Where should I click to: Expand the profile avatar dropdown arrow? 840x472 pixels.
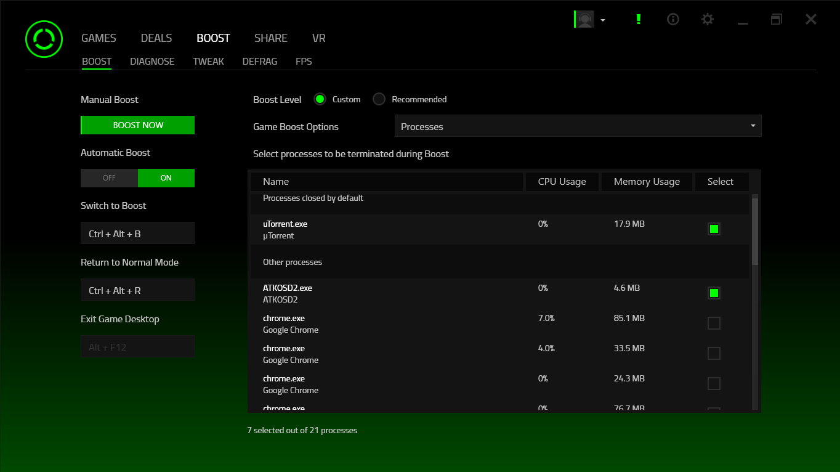click(x=602, y=19)
